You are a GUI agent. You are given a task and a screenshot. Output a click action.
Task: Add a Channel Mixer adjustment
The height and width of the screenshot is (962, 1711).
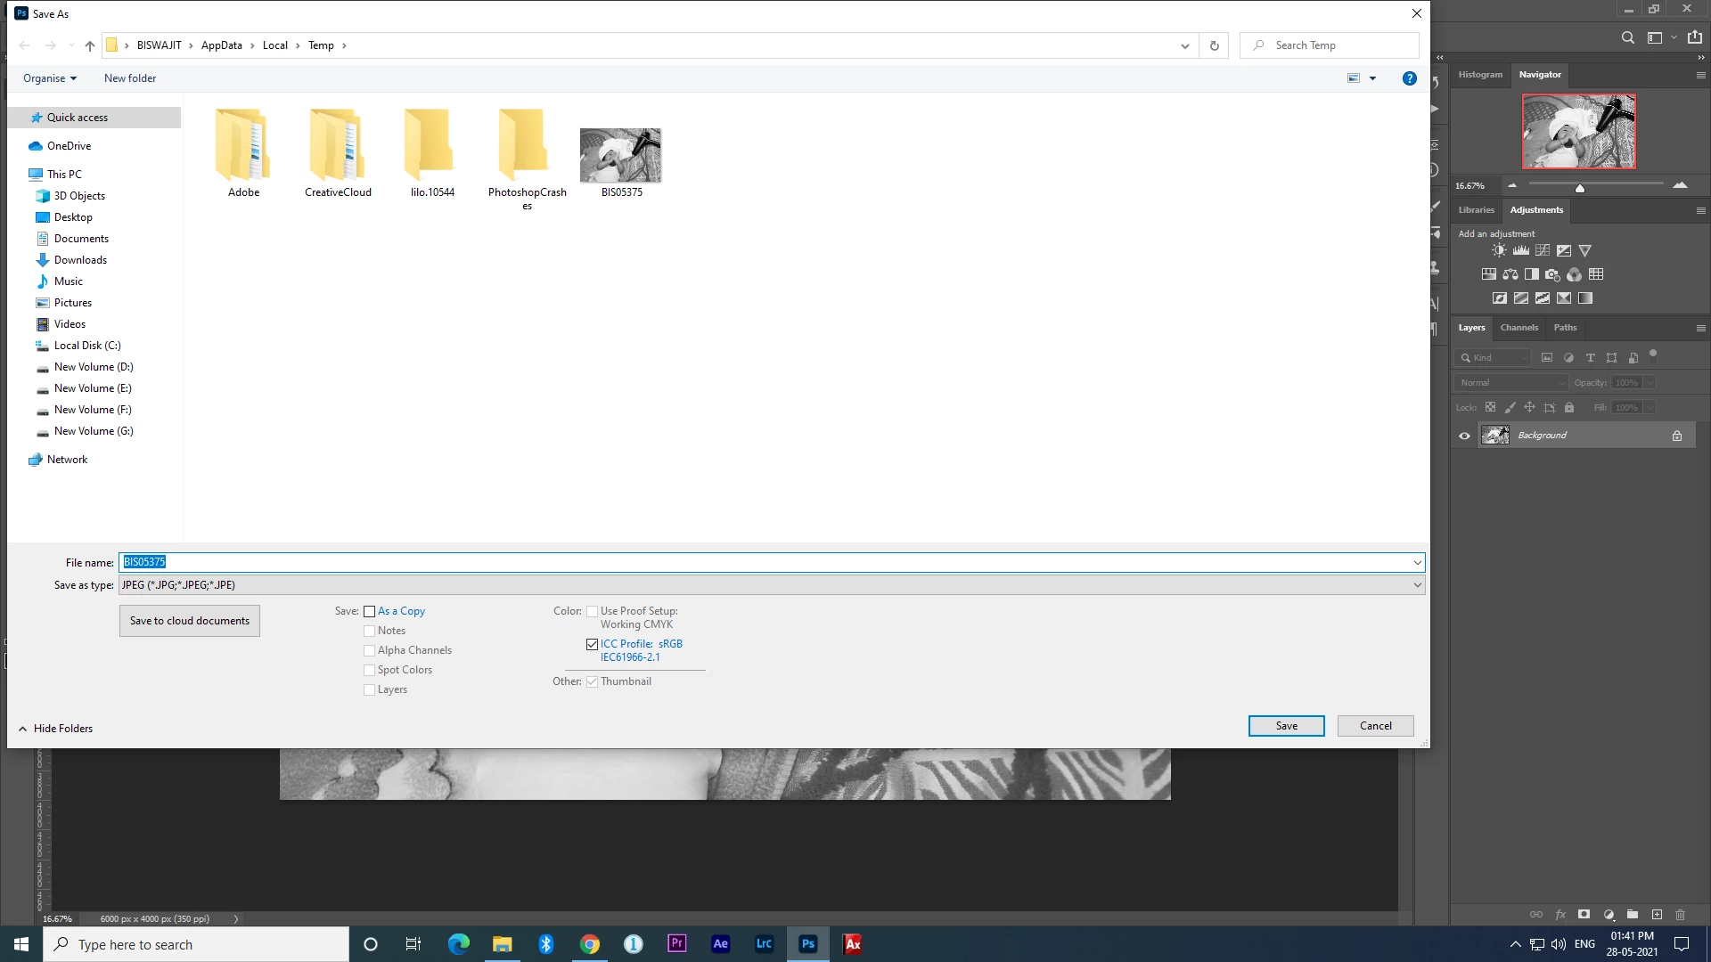1574,275
